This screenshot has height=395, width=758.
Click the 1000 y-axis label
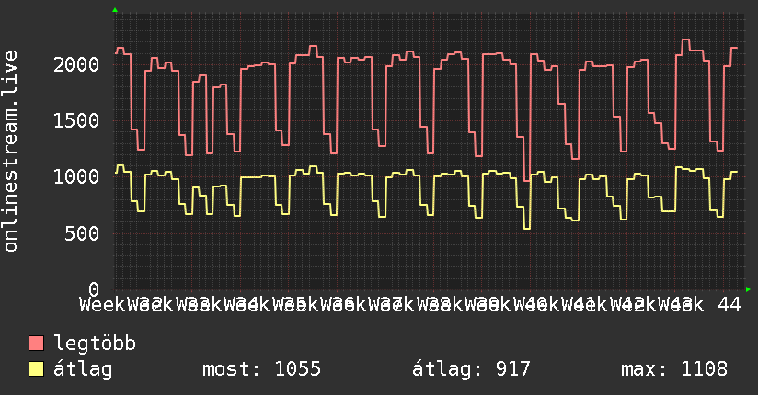coord(76,176)
